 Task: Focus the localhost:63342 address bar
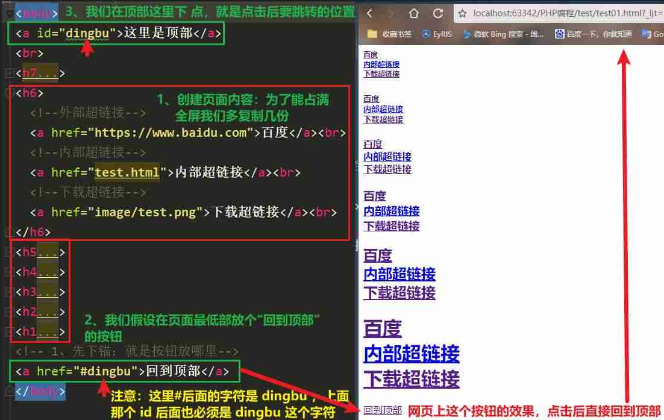pyautogui.click(x=566, y=13)
